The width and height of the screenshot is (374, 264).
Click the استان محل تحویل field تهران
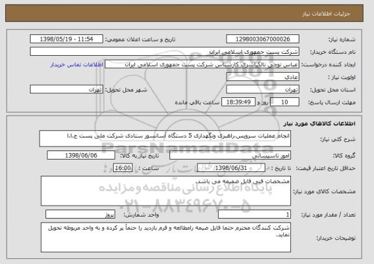[262, 90]
